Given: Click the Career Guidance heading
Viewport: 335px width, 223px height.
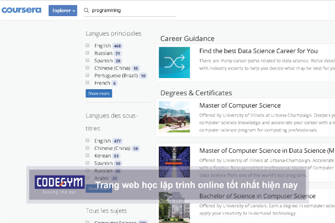Looking at the screenshot, I should tap(188, 38).
